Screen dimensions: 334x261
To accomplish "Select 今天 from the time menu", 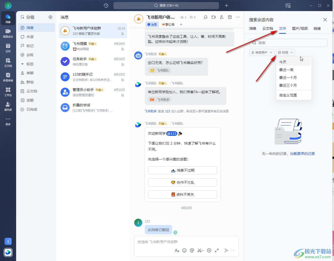I will coord(294,62).
